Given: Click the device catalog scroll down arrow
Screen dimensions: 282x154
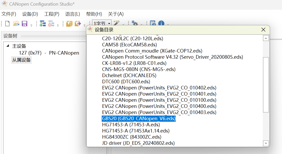Looking at the screenshot, I should [x=266, y=143].
